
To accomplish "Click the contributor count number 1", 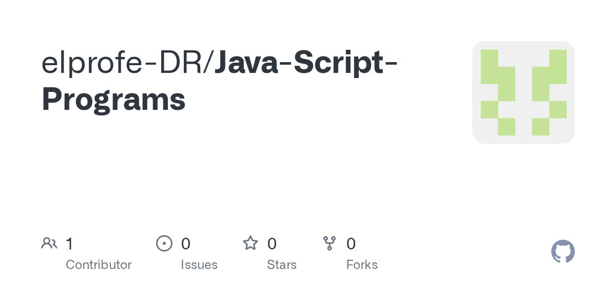I will [69, 244].
